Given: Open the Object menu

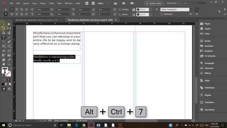Looking at the screenshot, I should click(43, 3).
